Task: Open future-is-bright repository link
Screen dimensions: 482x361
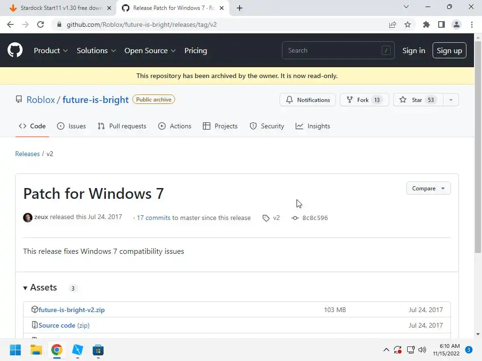Action: (96, 100)
